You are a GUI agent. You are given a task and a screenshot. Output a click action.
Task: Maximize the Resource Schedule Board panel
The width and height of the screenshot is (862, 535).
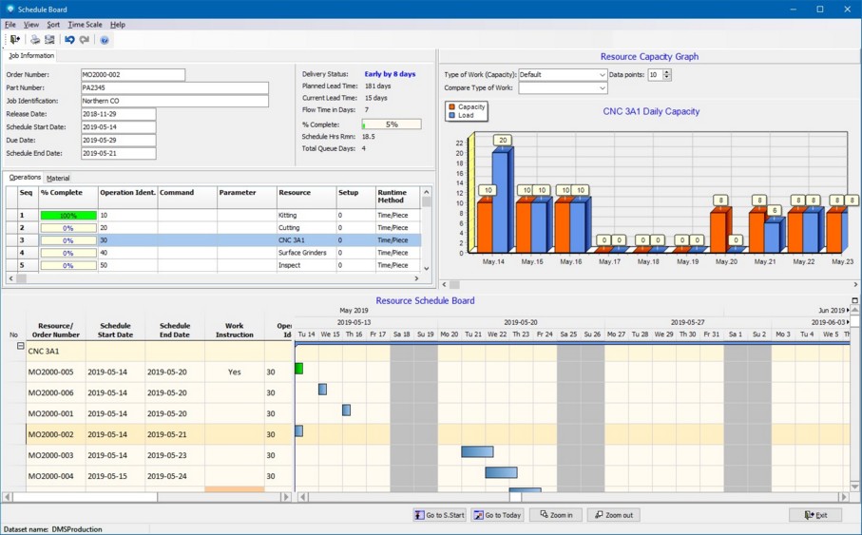(854, 300)
